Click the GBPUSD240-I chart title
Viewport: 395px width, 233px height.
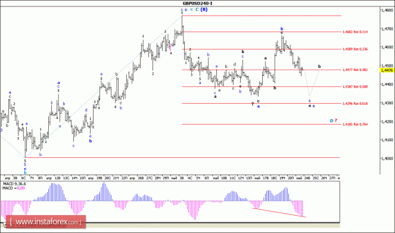tap(197, 3)
